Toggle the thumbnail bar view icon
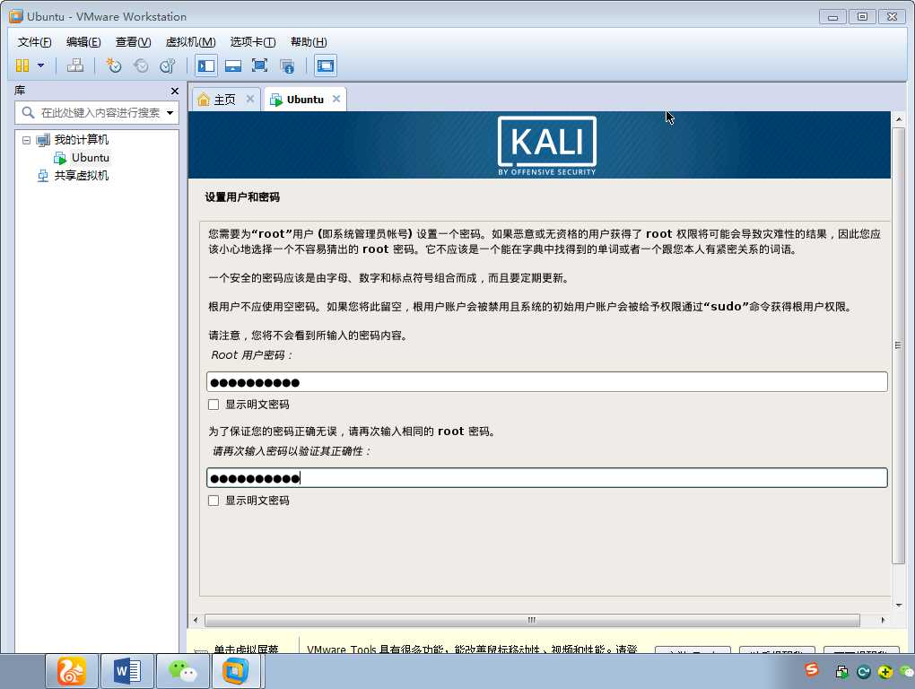This screenshot has width=915, height=689. pyautogui.click(x=233, y=65)
